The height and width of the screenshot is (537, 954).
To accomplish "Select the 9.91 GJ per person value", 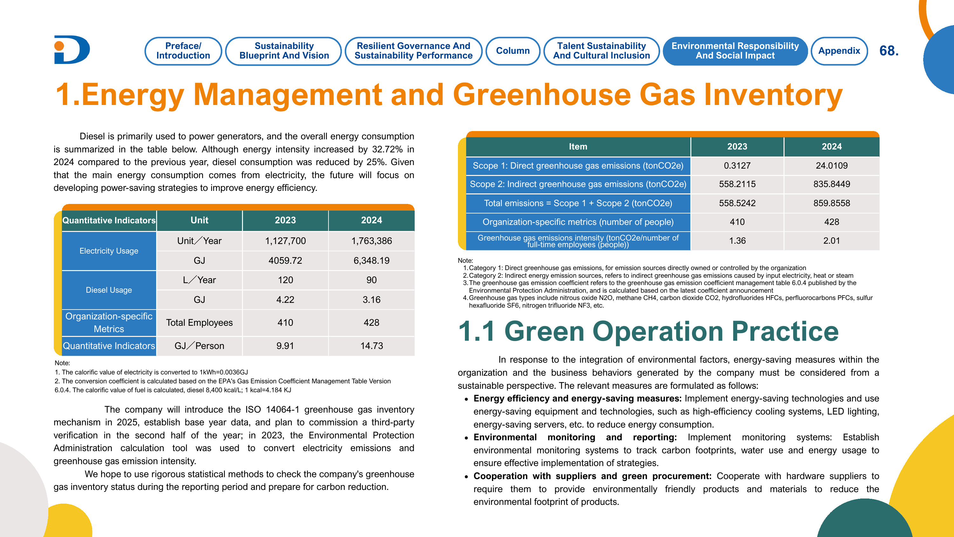I will (x=285, y=346).
